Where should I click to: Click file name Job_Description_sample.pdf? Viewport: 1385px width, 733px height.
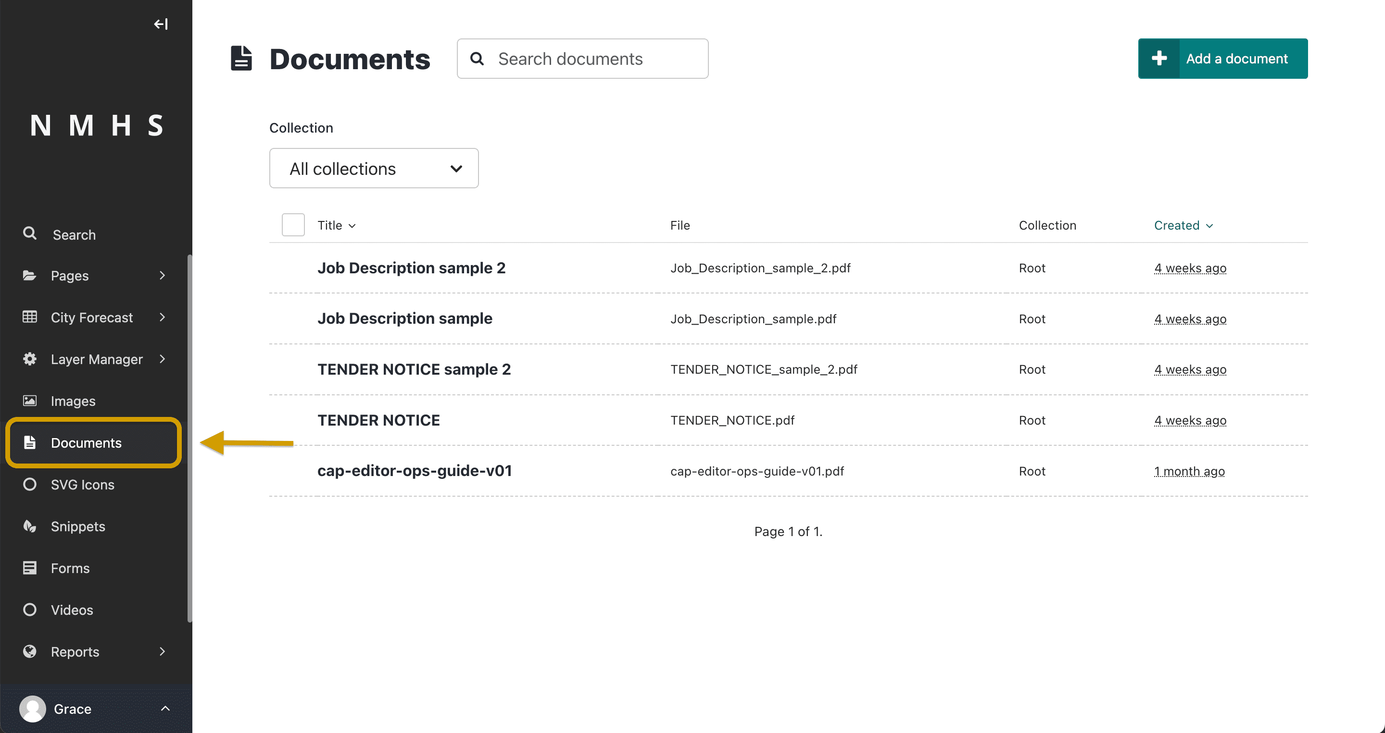coord(753,319)
